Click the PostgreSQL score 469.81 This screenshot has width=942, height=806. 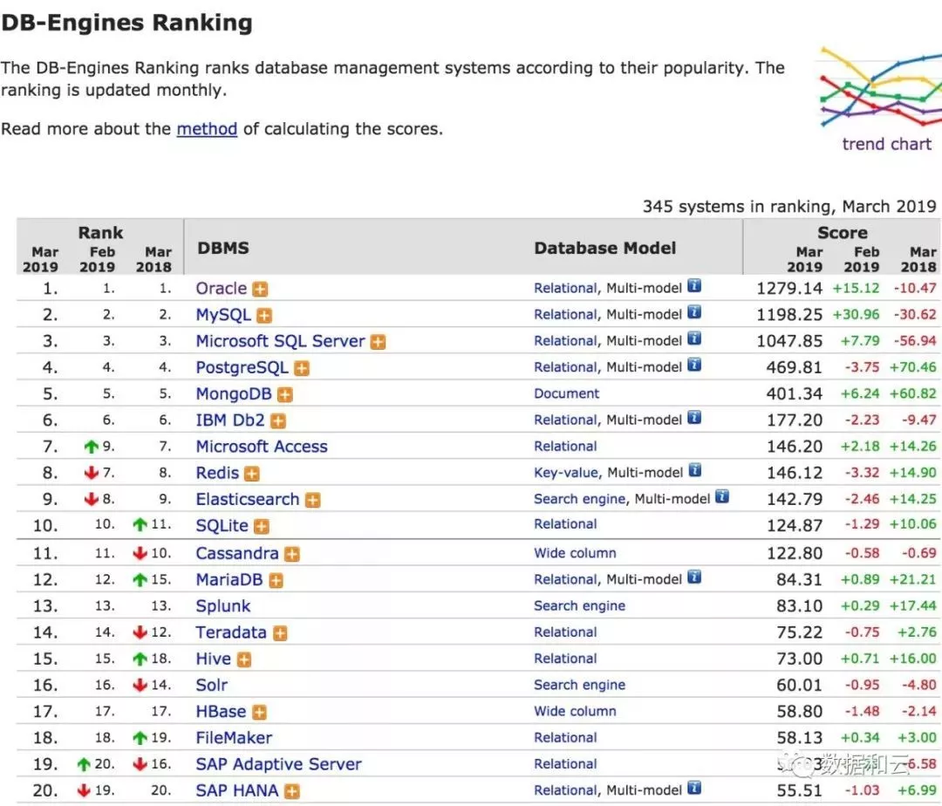click(x=795, y=368)
